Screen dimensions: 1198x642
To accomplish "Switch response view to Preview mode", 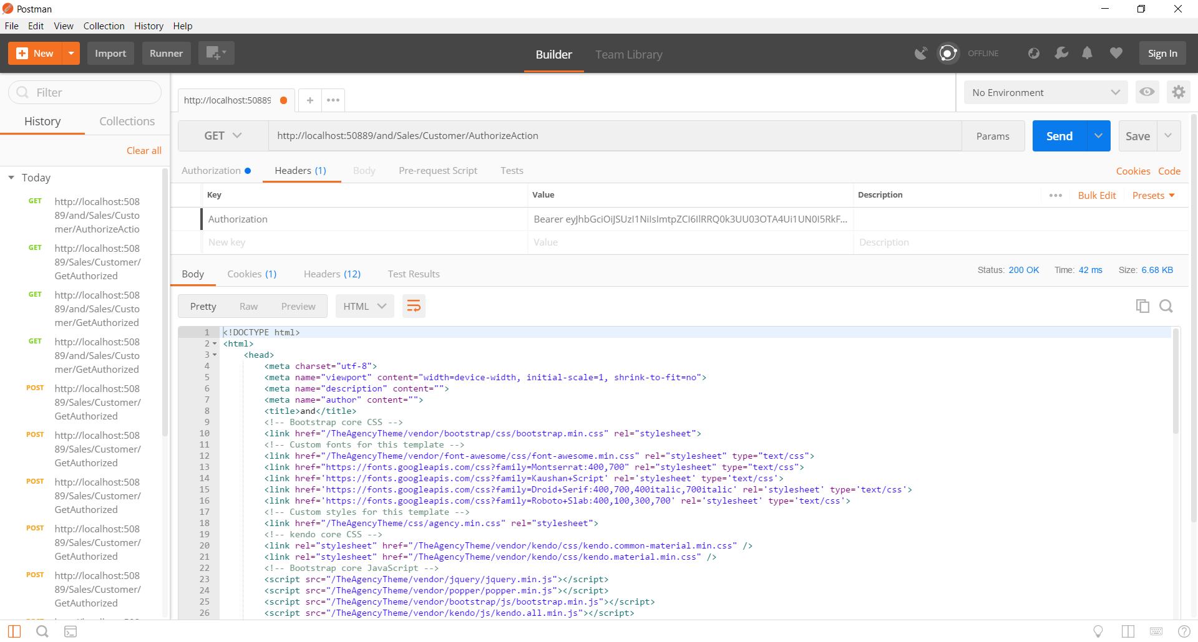I will click(x=298, y=306).
